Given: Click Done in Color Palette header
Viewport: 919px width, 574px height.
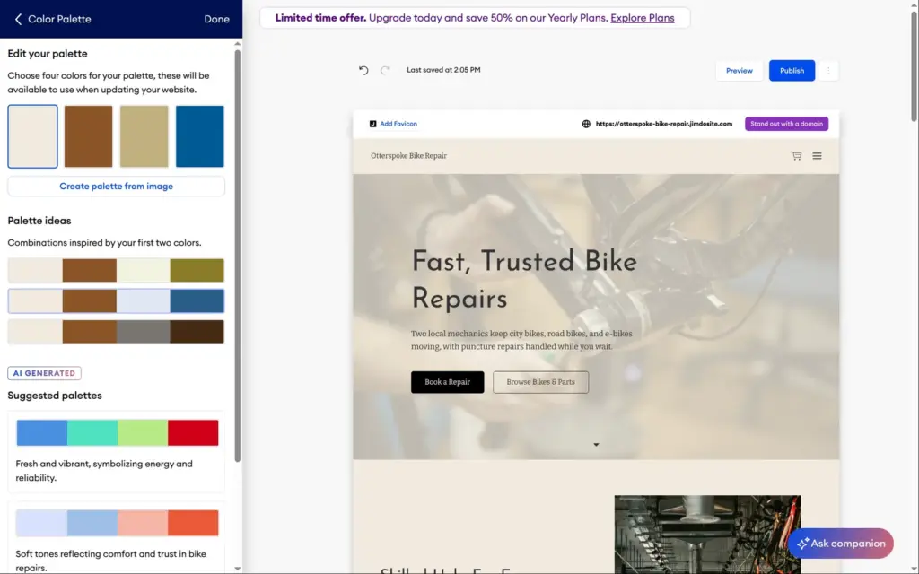Looking at the screenshot, I should tap(217, 20).
